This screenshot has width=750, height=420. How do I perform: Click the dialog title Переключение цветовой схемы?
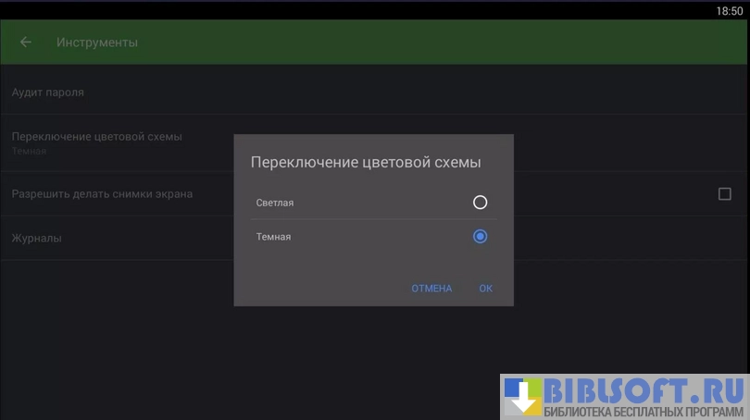pyautogui.click(x=366, y=163)
